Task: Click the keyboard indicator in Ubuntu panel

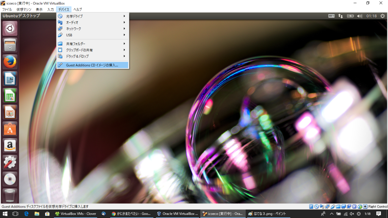Action: (x=331, y=16)
